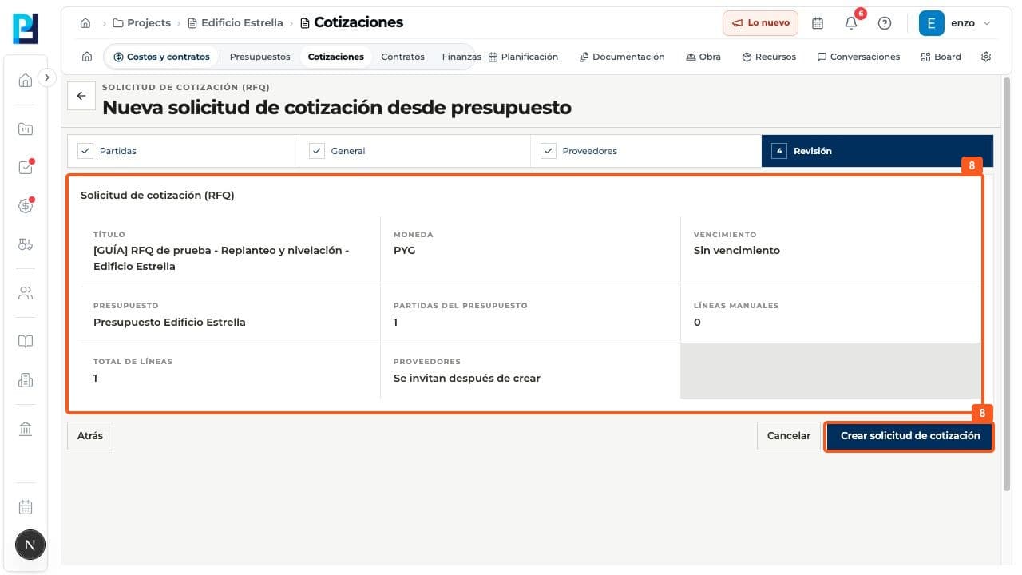Open the help question mark icon

(885, 23)
